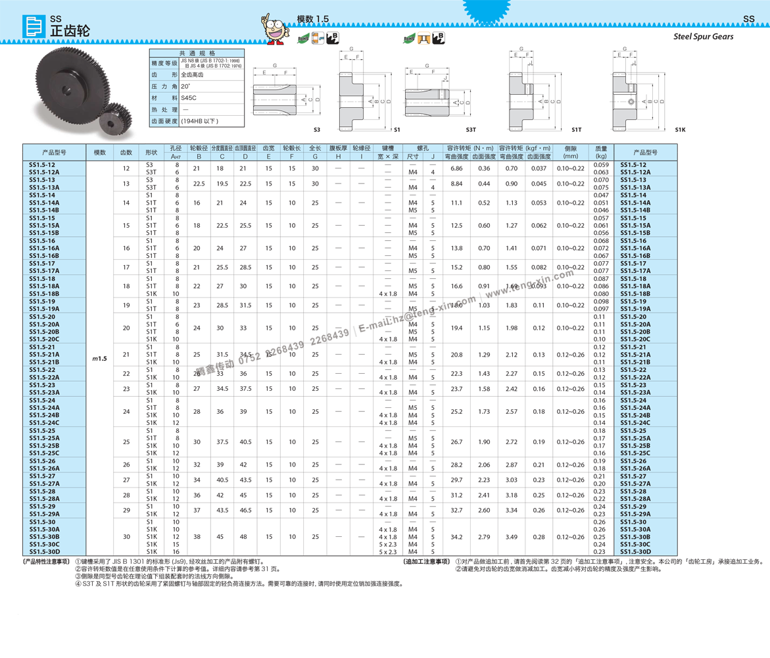Click the 齿面硬度 specification label
This screenshot has width=770, height=658.
click(164, 122)
